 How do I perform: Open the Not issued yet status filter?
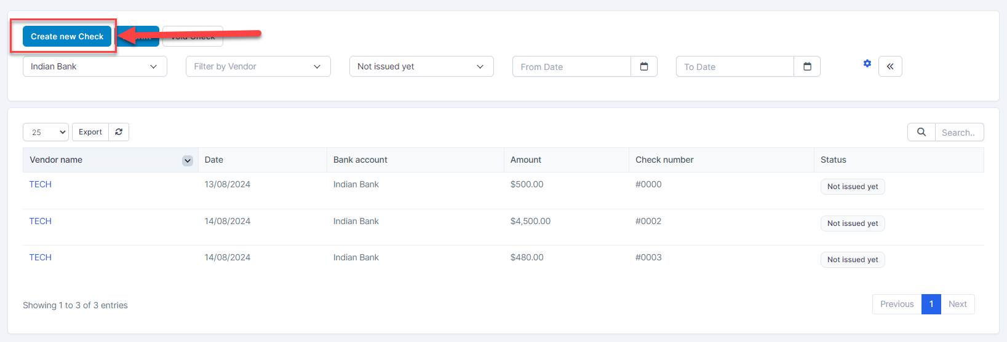pos(421,66)
